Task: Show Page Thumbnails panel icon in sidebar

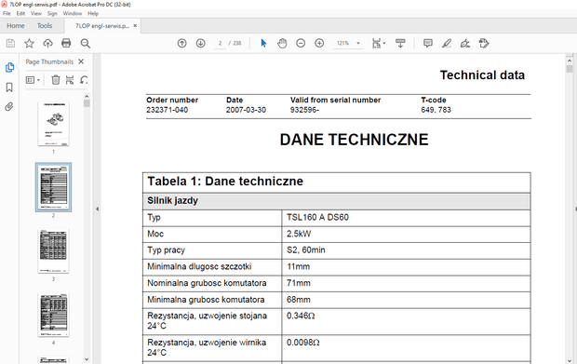Action: 9,67
